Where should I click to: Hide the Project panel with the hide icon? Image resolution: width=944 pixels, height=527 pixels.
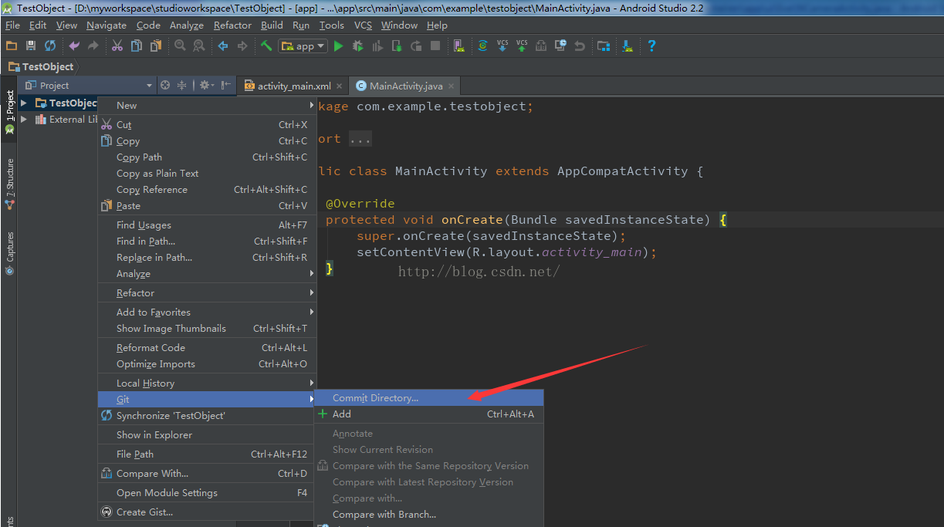pos(226,86)
